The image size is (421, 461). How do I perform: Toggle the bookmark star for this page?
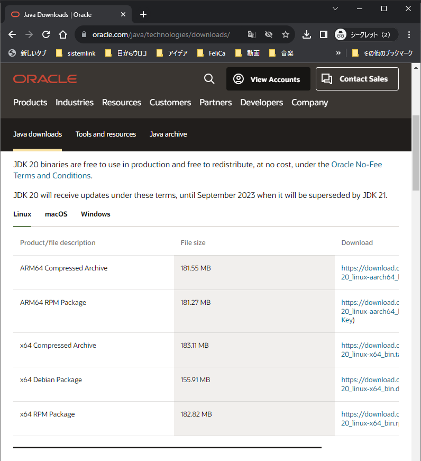pyautogui.click(x=286, y=34)
